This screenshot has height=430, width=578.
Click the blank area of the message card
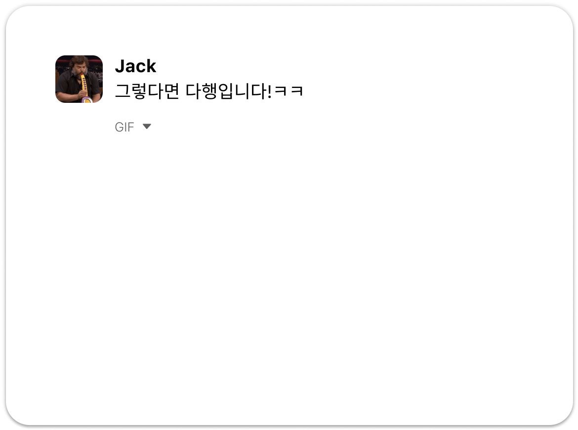(289, 277)
